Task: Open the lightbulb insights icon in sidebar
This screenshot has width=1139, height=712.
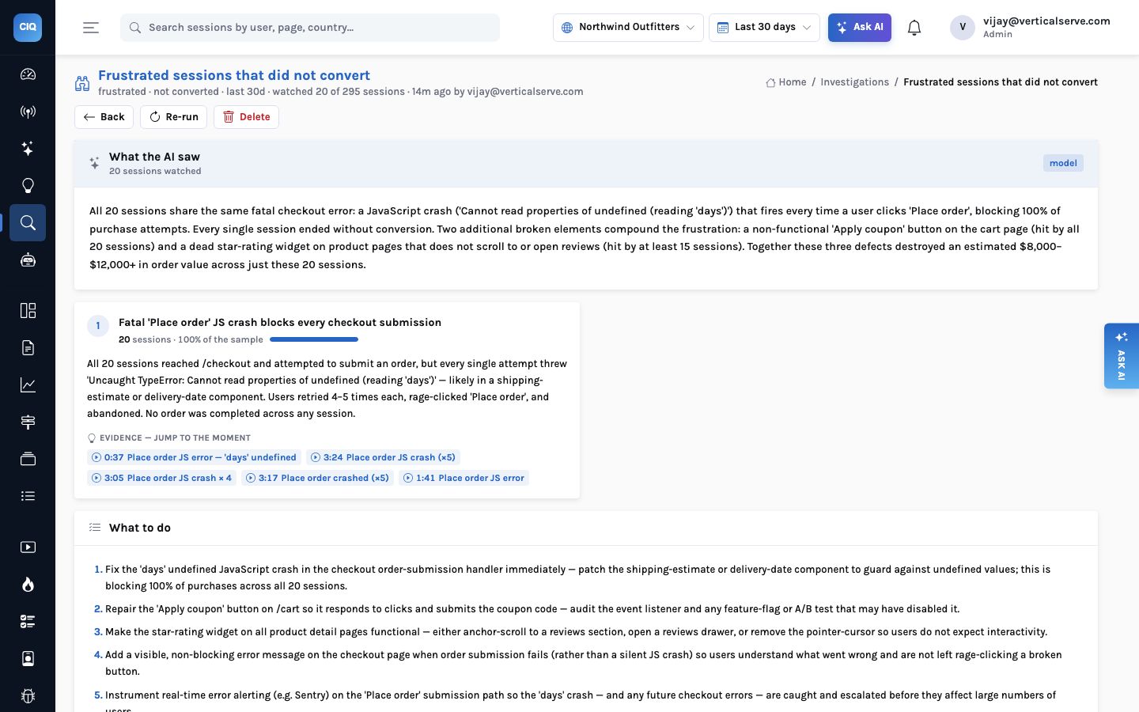Action: [x=28, y=186]
